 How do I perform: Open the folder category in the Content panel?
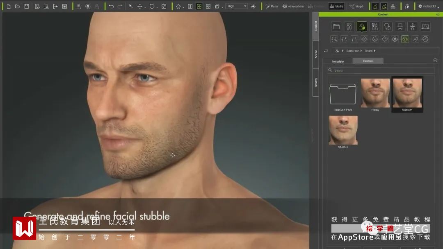[x=336, y=27]
